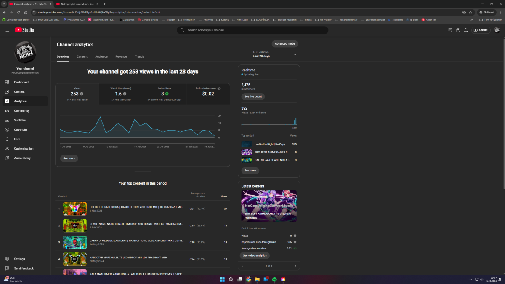Switch to the Overview analytics tab
This screenshot has width=505, height=284.
coord(63,56)
